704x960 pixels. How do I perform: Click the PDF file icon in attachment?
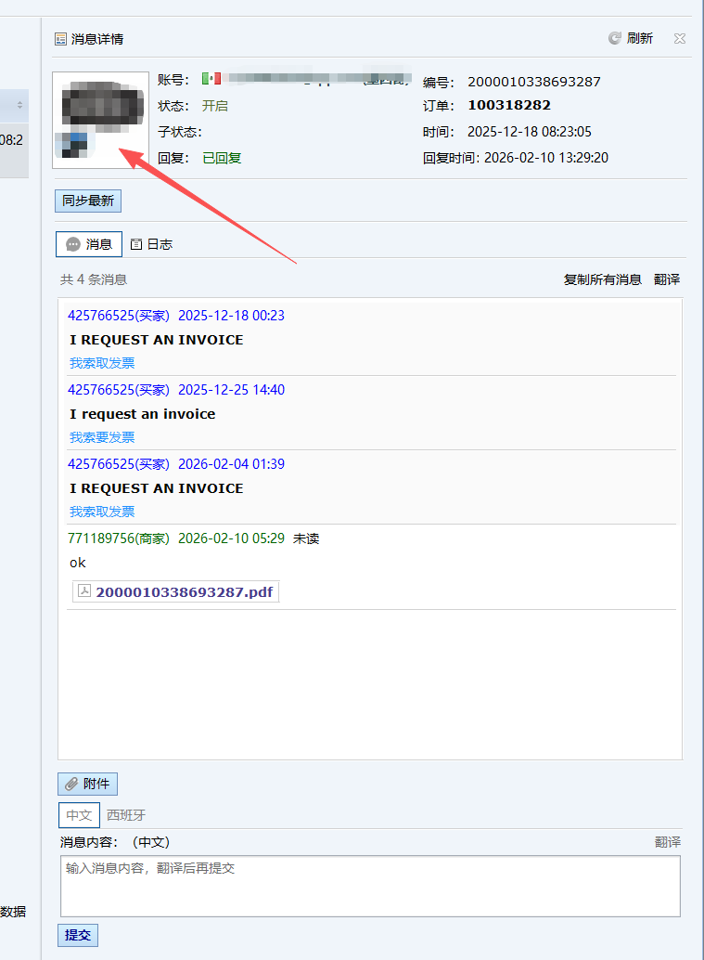[84, 591]
